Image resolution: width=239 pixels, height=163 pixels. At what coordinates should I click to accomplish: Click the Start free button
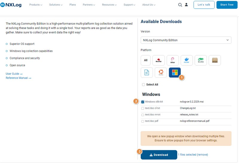pos(227,5)
